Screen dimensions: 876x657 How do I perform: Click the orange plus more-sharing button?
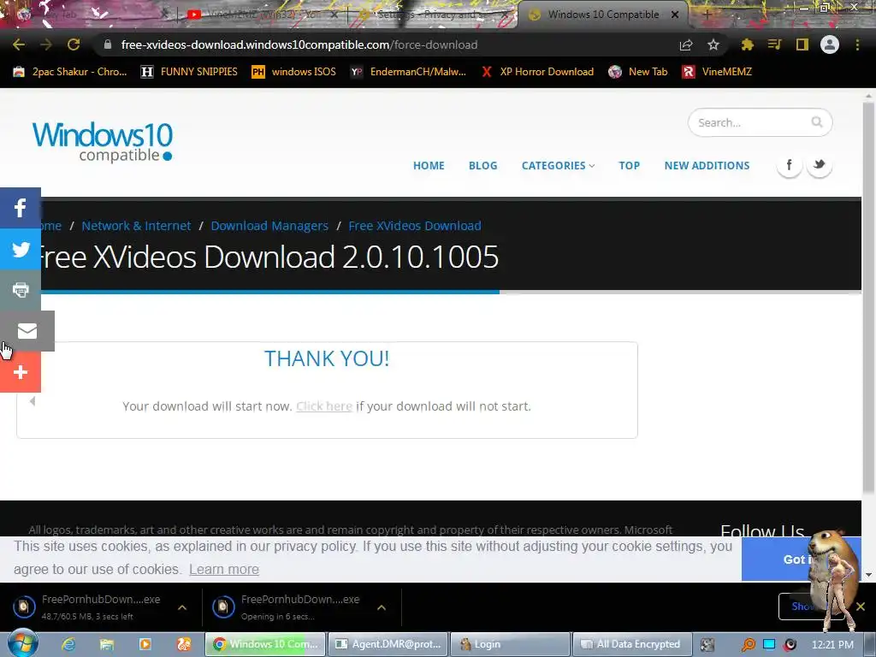click(x=21, y=372)
